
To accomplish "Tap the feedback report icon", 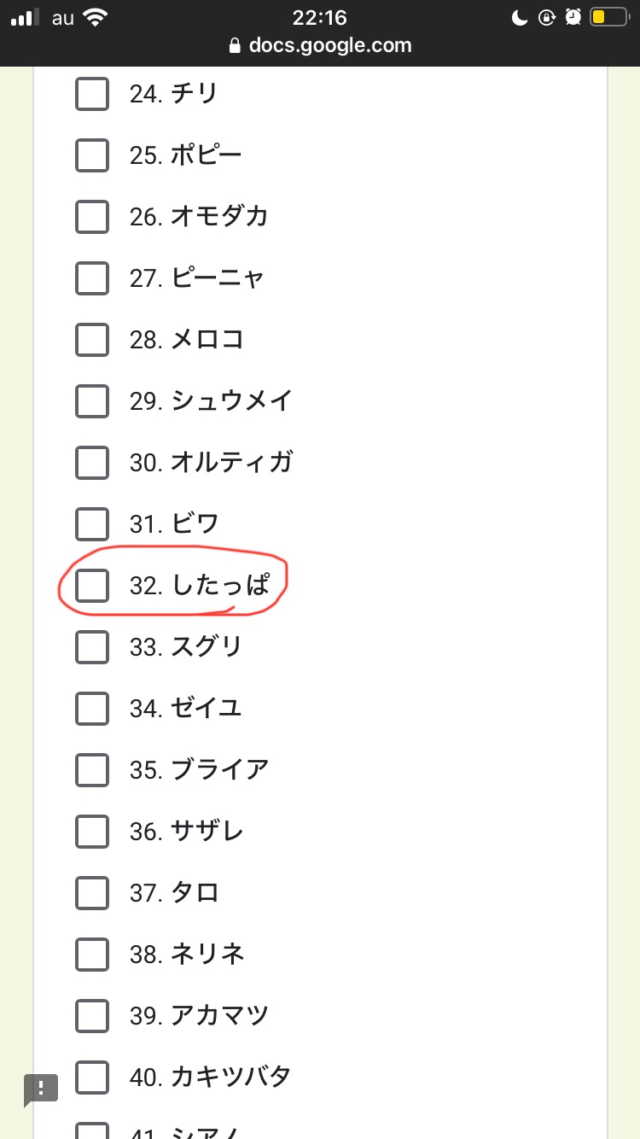I will (40, 1089).
